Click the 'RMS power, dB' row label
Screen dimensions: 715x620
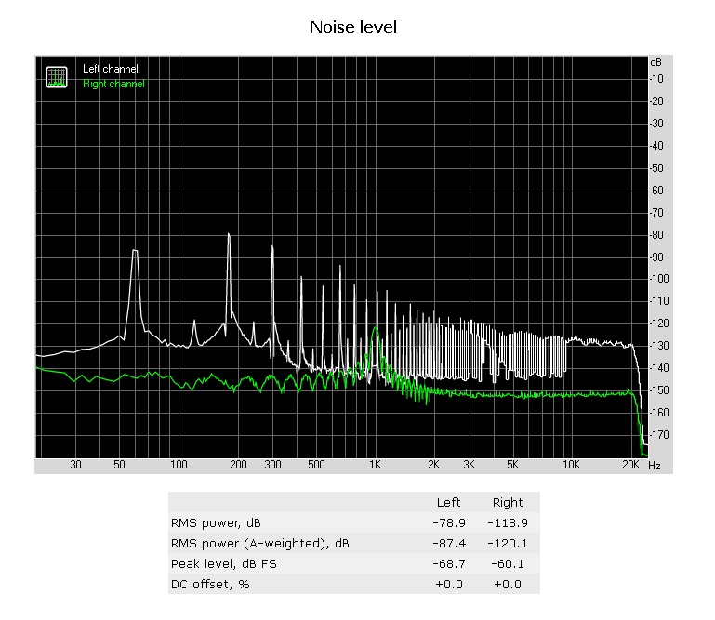tap(216, 523)
